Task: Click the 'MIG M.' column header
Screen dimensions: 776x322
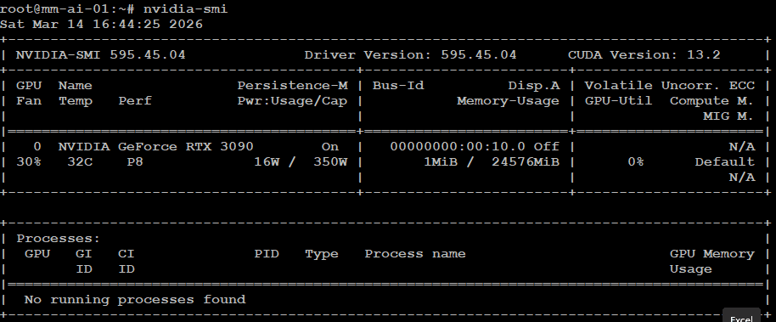Action: pyautogui.click(x=728, y=116)
